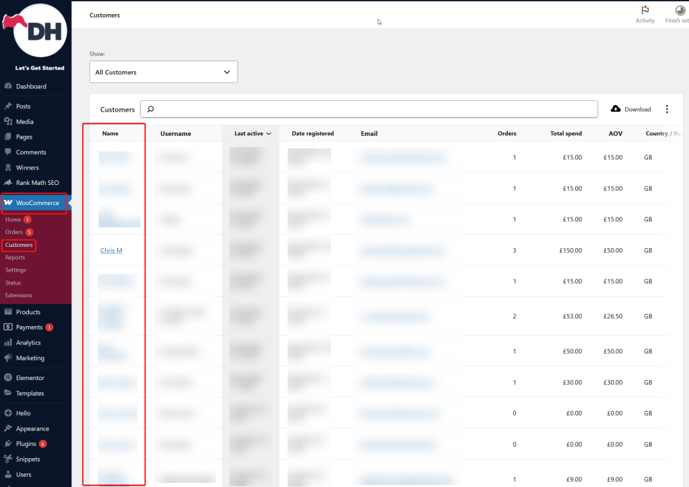The width and height of the screenshot is (689, 487).
Task: Expand the All Customers filter dropdown
Action: (164, 72)
